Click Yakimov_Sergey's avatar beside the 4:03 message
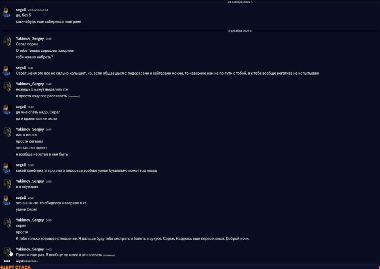Image resolution: width=380 pixels, height=269 pixels. [x=7, y=252]
